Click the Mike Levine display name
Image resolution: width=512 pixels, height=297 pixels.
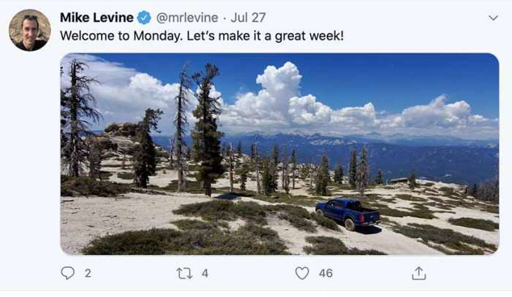coord(97,18)
